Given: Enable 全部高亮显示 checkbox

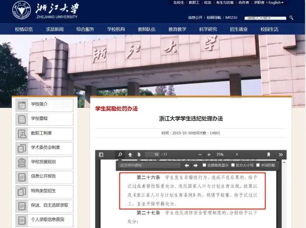Looking at the screenshot, I should 204,165.
